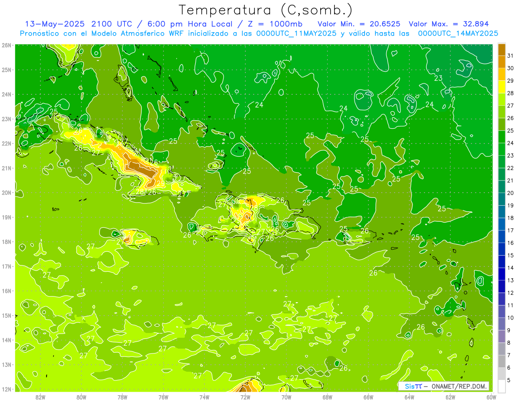
Task: Click the 70W longitude axis label
Action: pyautogui.click(x=286, y=397)
